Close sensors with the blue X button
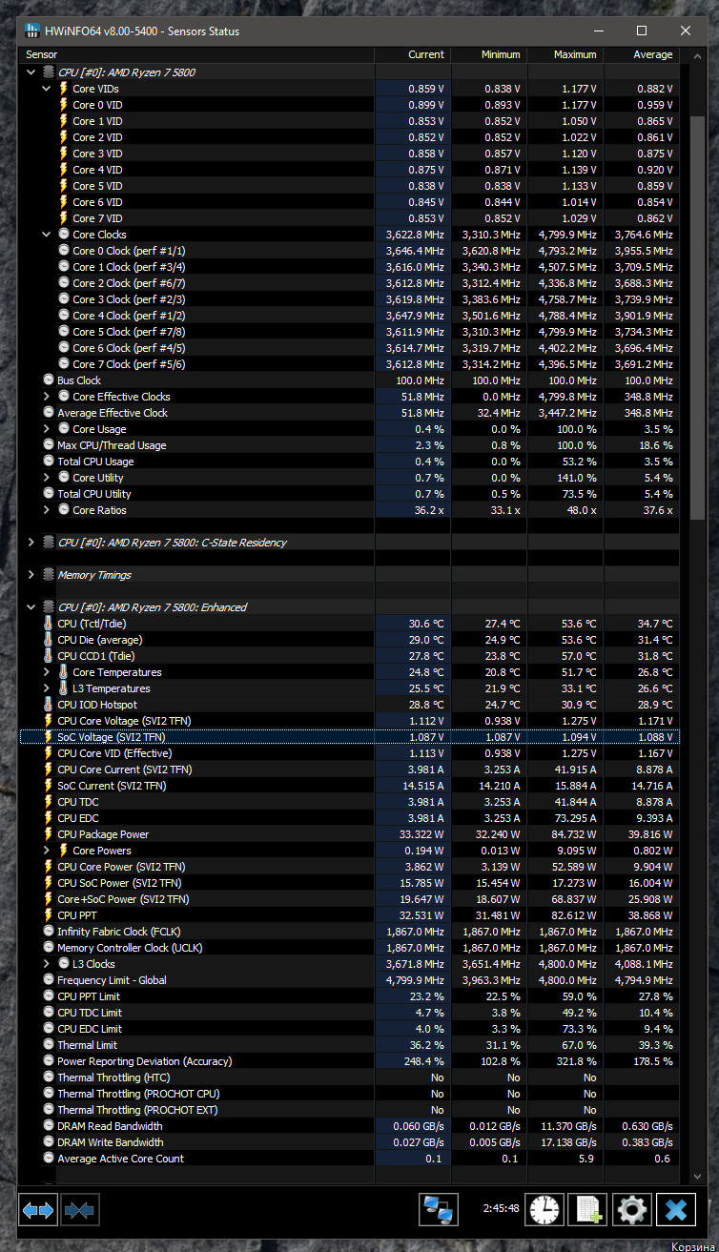719x1252 pixels. 675,1210
